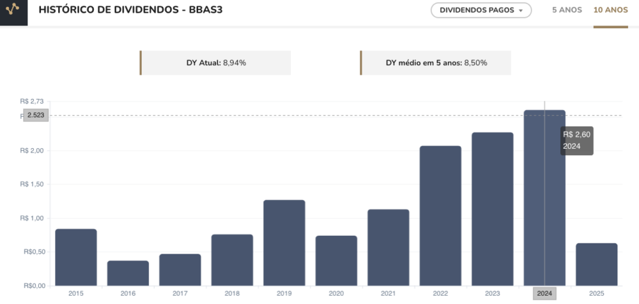The image size is (639, 304).
Task: Click the R$ 1,00 axis label
Action: click(x=32, y=218)
